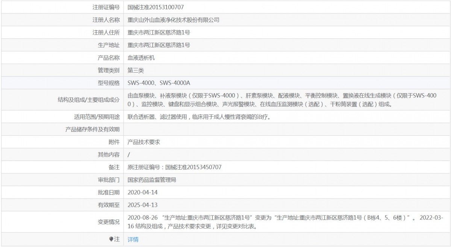Screen dimensions: 451x247
Task: Select the composition text starting 由血泵模块
Action: click(282, 100)
